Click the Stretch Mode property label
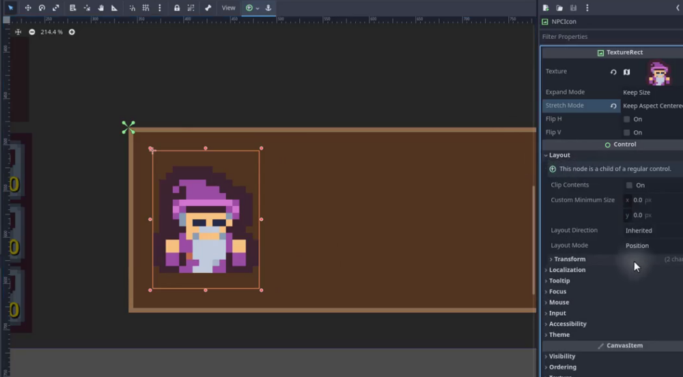683x377 pixels. click(565, 105)
